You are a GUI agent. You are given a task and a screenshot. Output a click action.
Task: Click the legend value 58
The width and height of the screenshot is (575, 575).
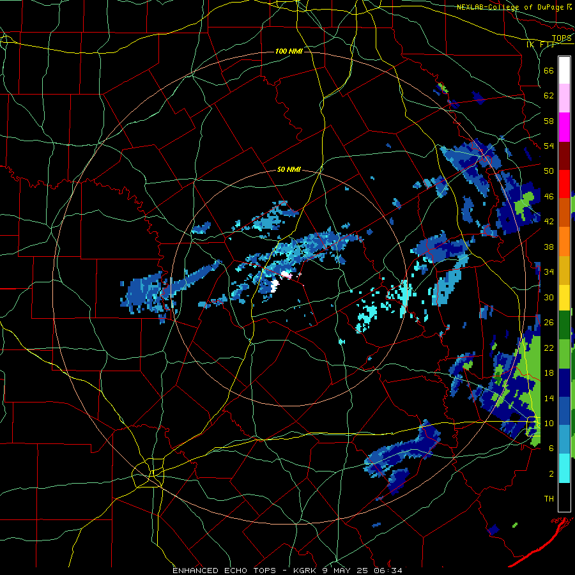coord(549,121)
